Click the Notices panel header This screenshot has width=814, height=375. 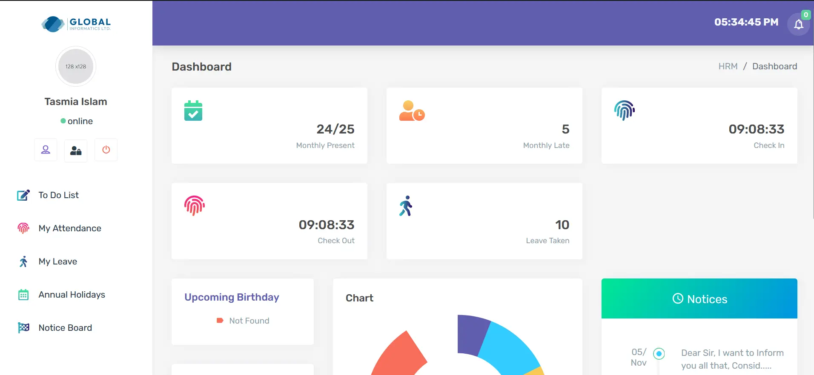pyautogui.click(x=699, y=299)
